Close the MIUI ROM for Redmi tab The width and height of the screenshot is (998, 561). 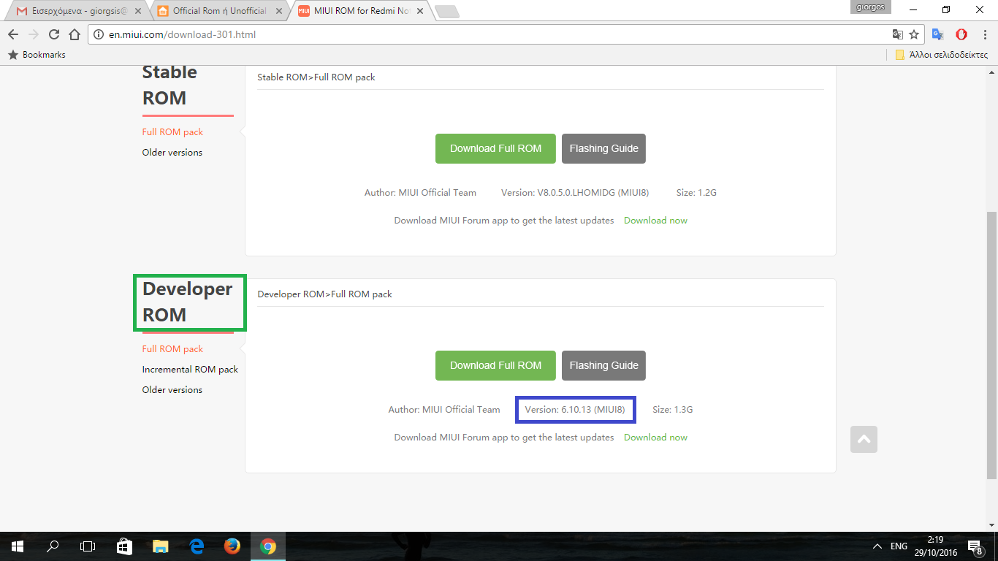[x=419, y=12]
